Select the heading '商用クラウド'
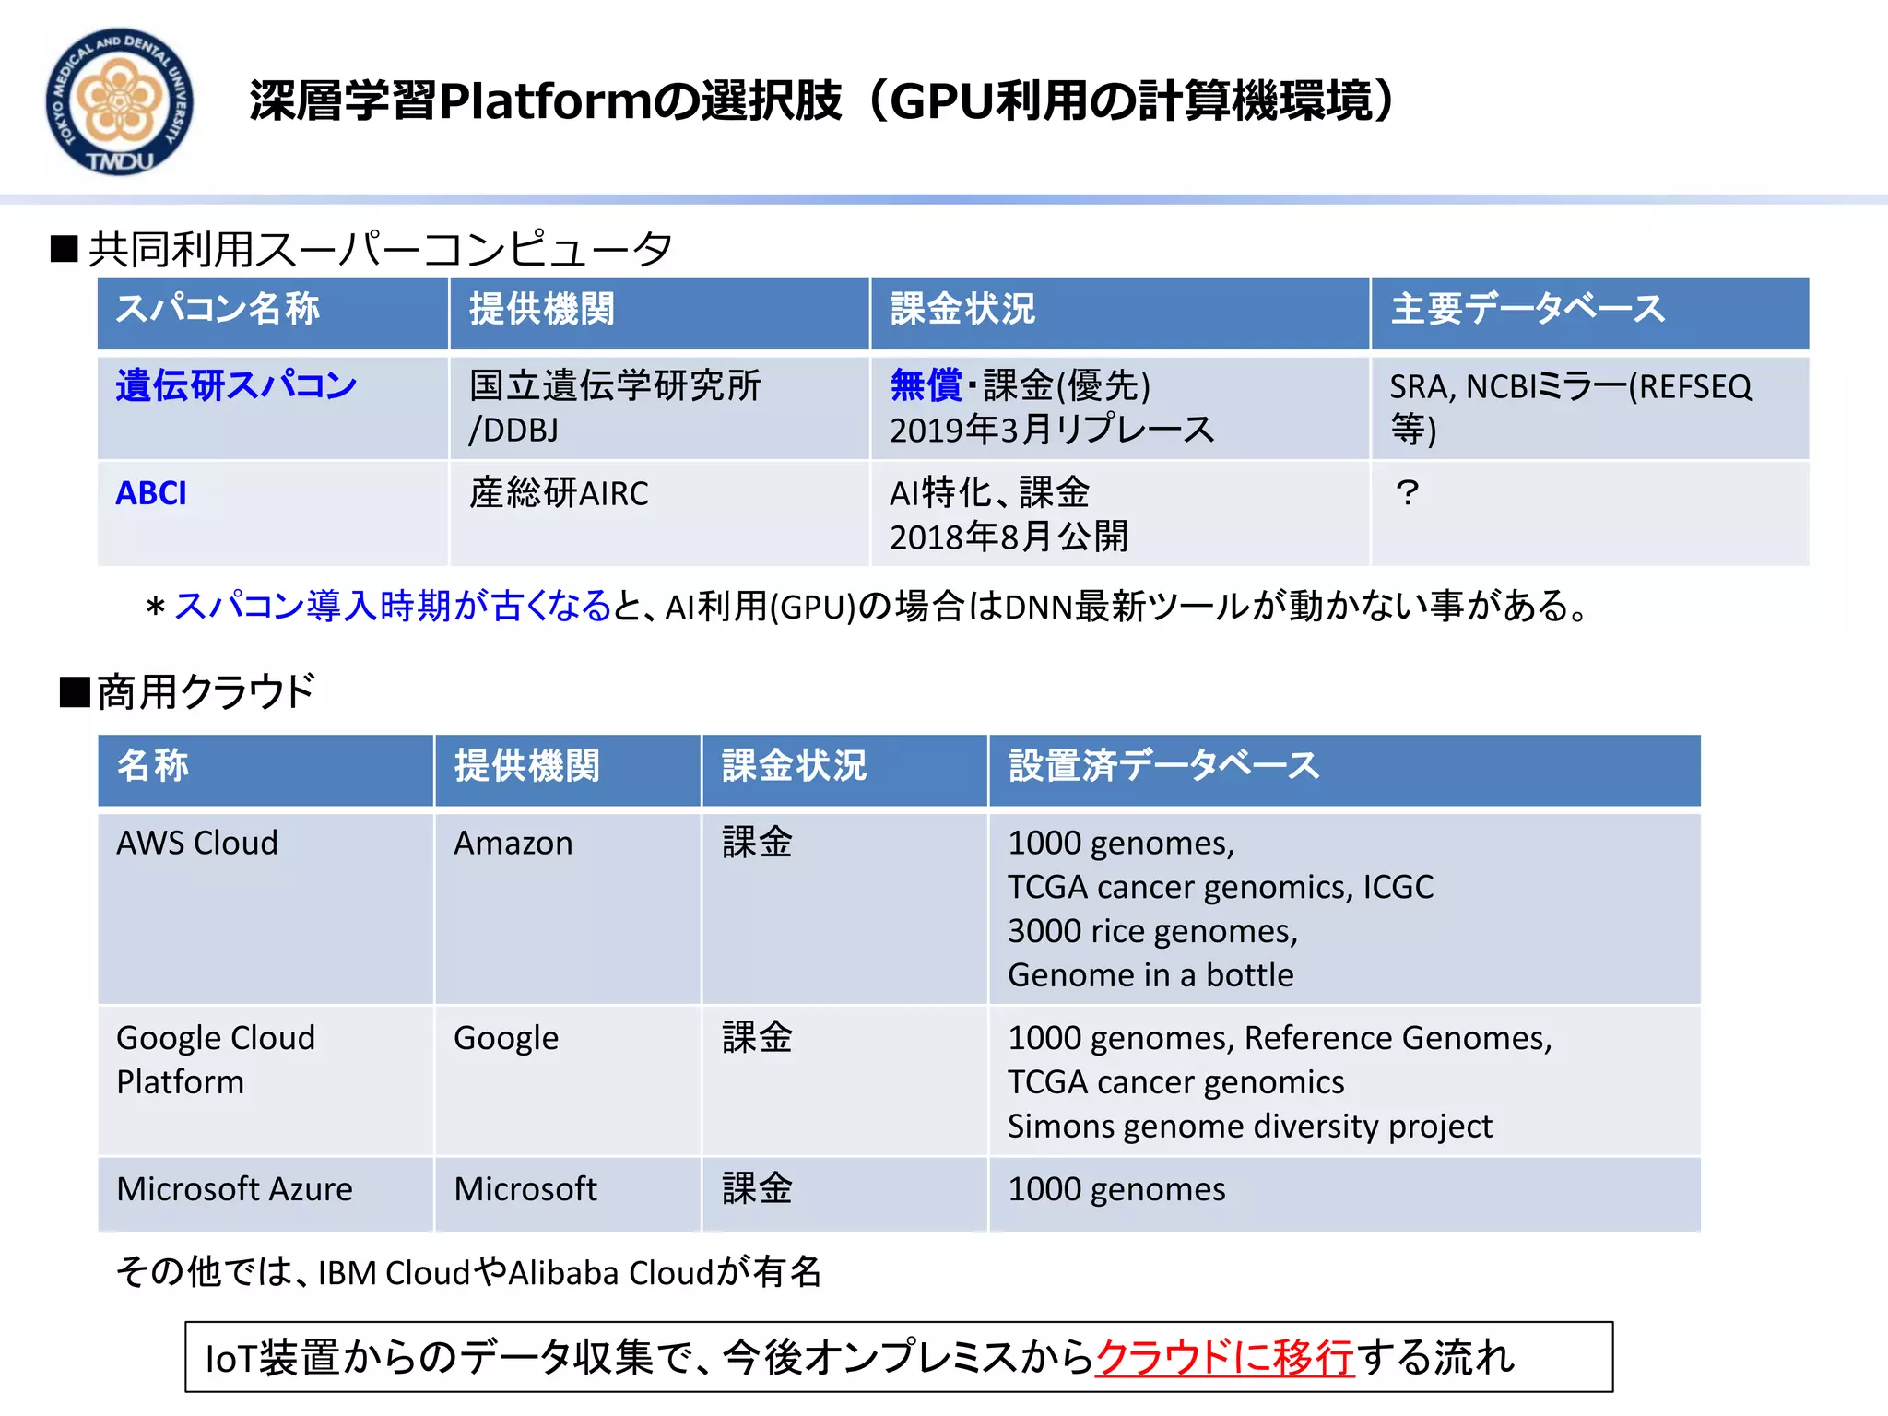Viewport: 1888px width, 1416px height. pyautogui.click(x=206, y=691)
